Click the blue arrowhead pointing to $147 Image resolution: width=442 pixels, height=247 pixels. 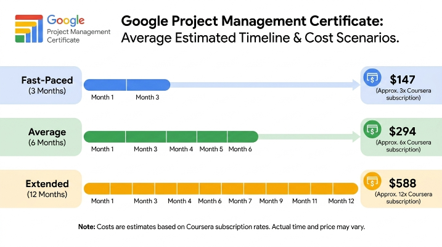(x=356, y=85)
